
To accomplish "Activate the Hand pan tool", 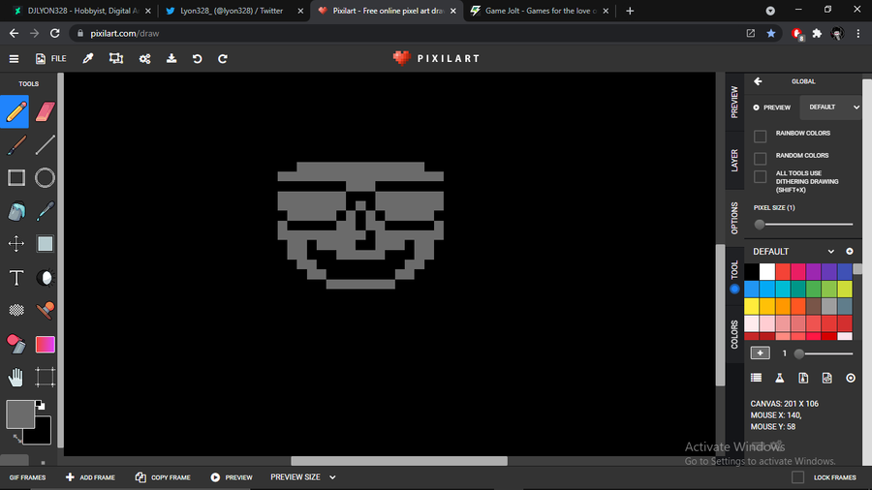I will click(16, 378).
